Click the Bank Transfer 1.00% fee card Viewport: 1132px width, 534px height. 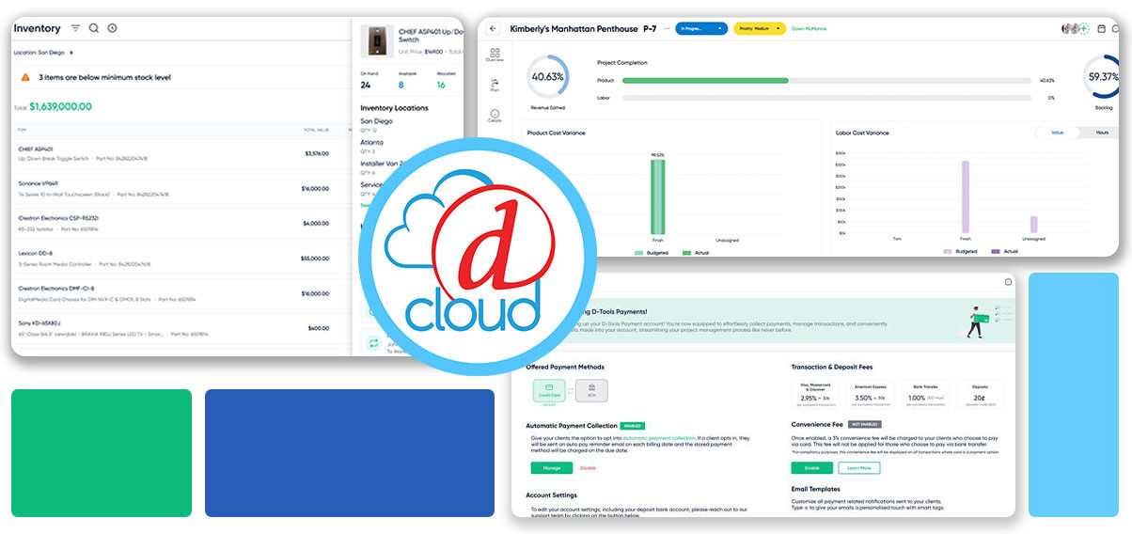(924, 394)
